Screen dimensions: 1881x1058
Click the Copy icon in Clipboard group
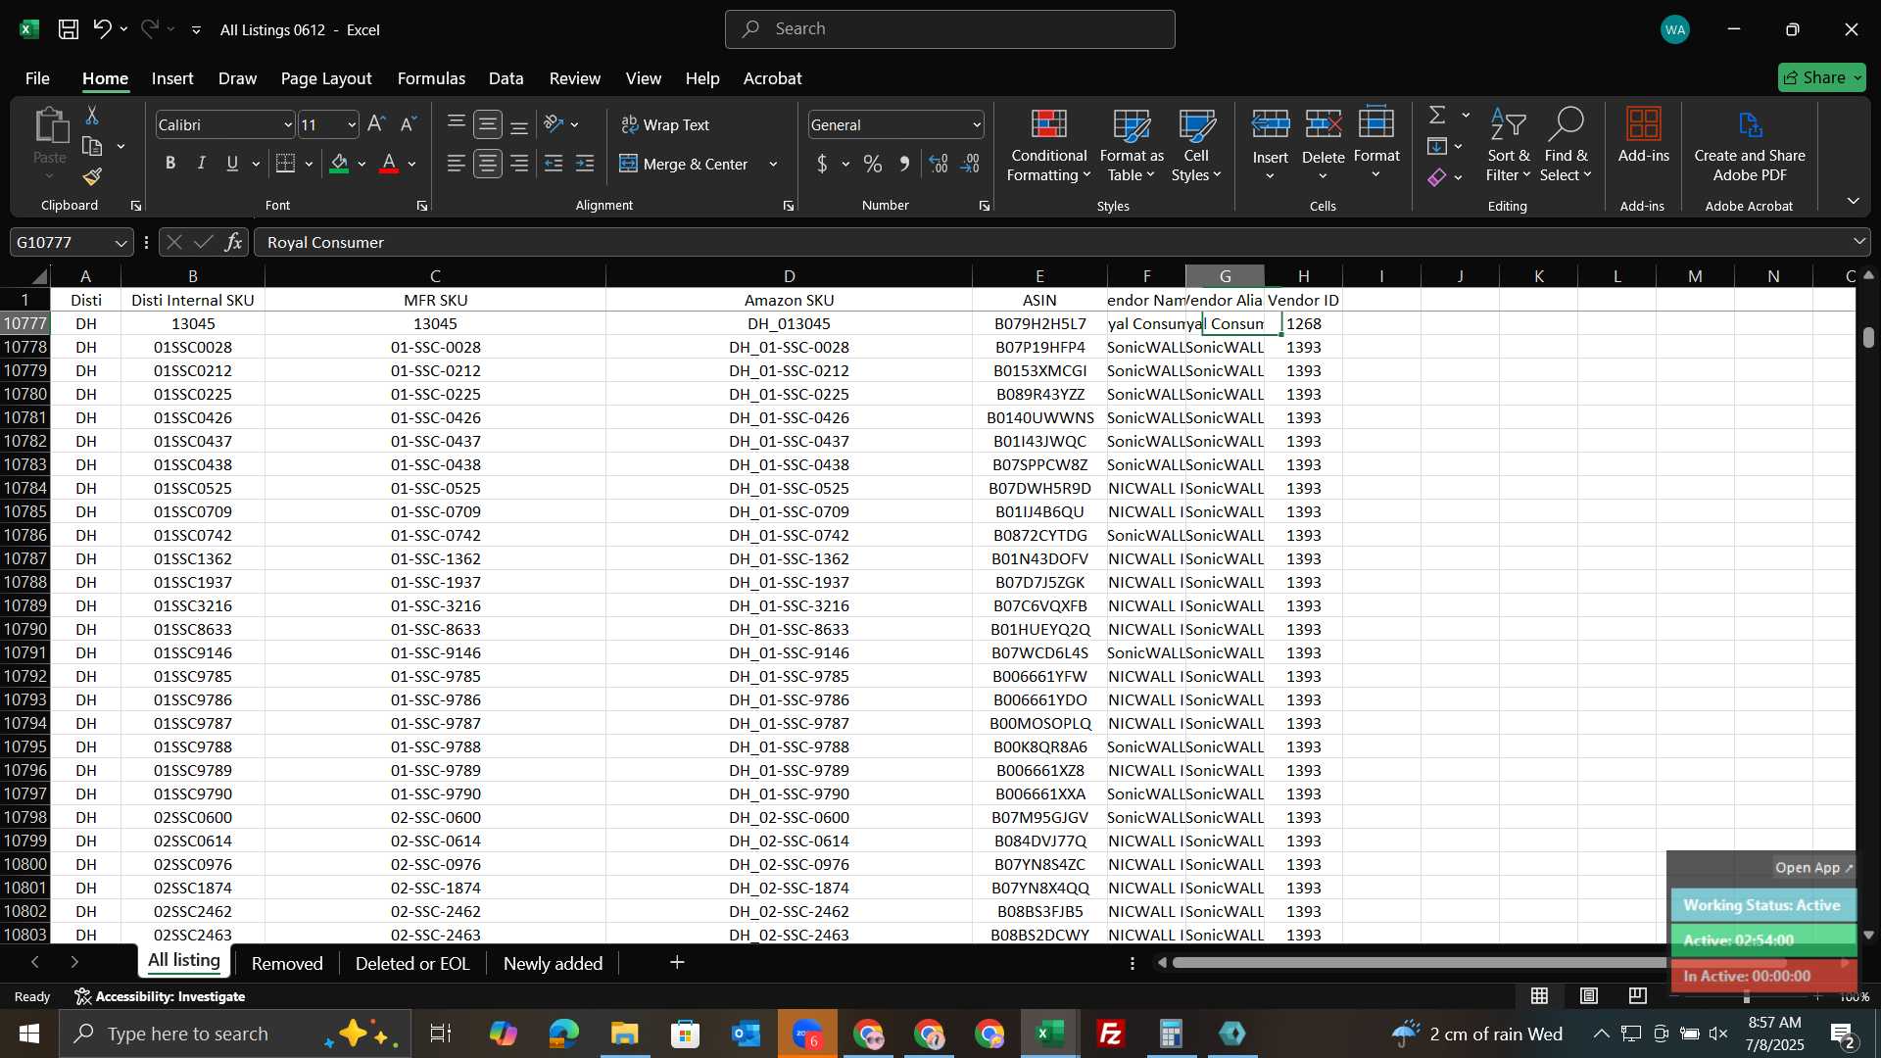(x=93, y=146)
